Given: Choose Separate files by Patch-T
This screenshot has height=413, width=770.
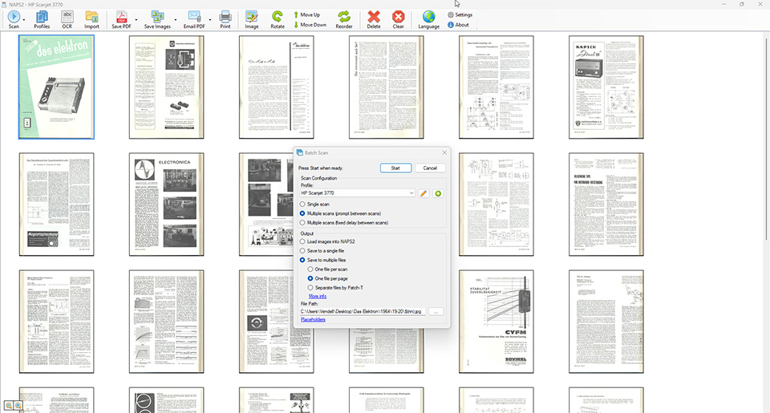Looking at the screenshot, I should coord(310,287).
